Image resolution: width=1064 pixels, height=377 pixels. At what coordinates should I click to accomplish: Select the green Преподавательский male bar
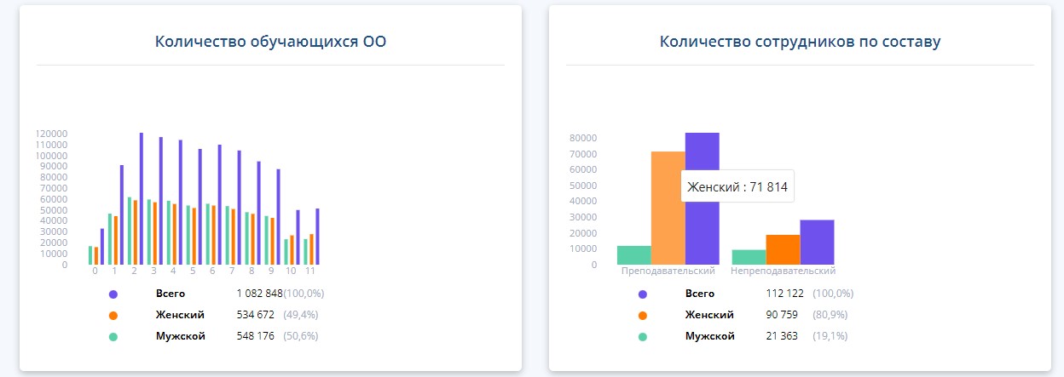(x=633, y=254)
